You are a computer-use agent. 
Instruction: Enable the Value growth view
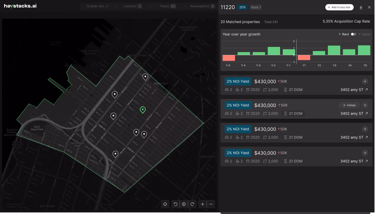[365, 34]
